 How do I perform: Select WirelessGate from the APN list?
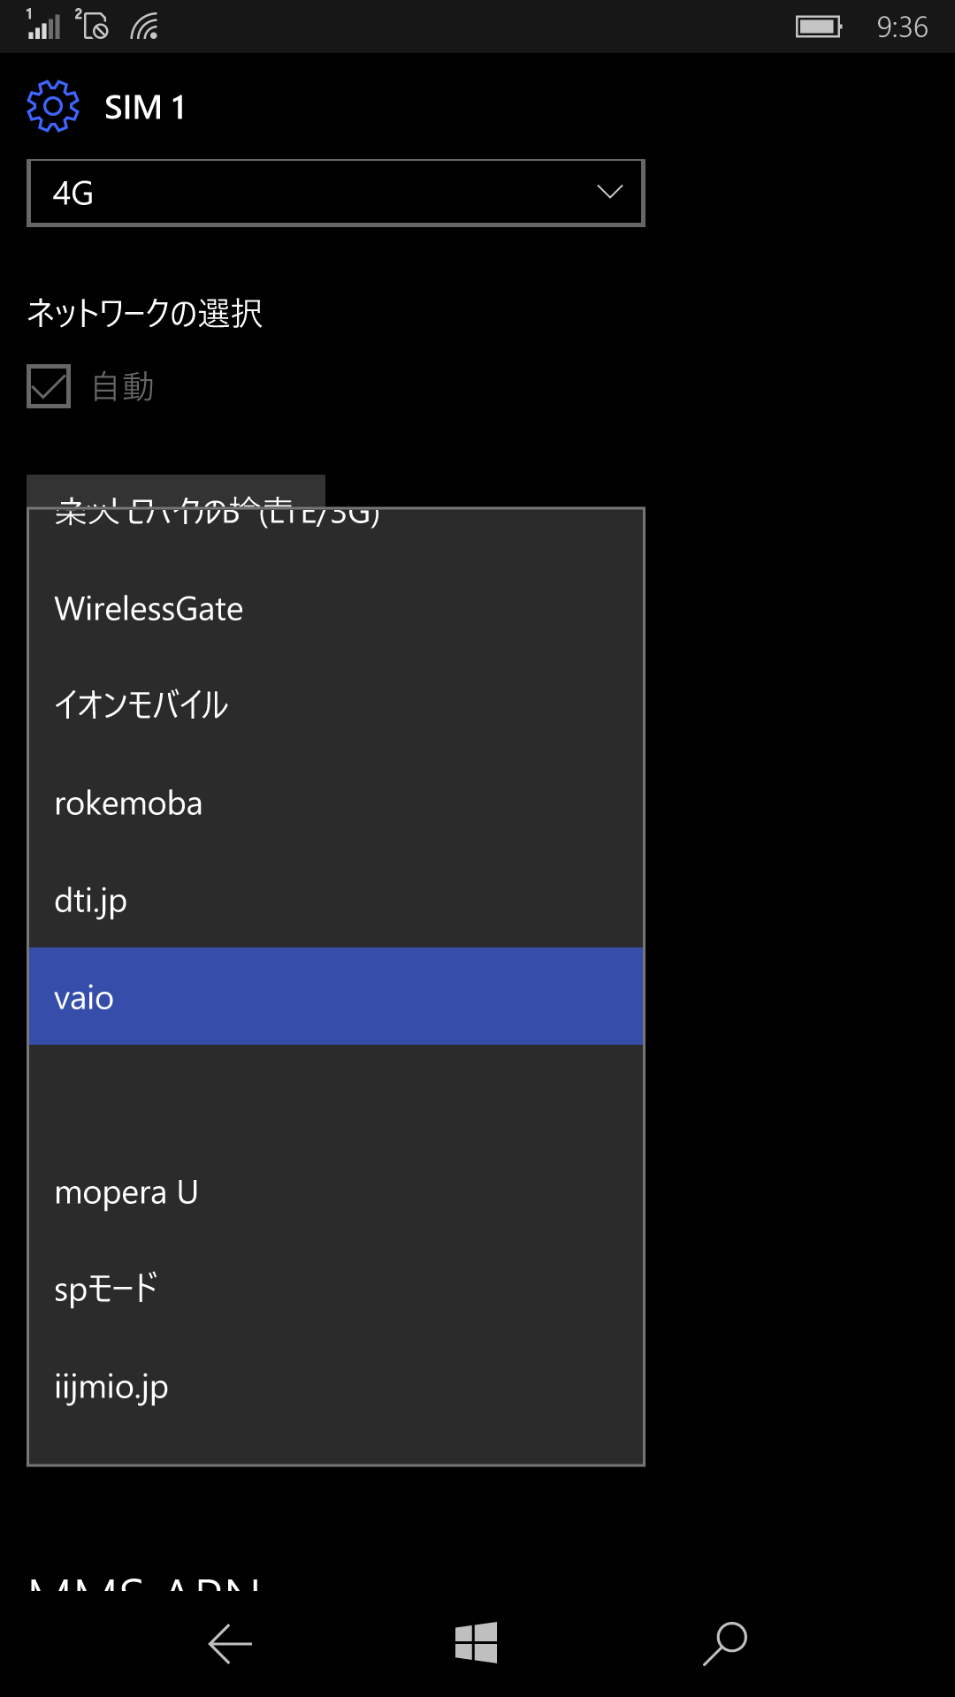coord(336,609)
